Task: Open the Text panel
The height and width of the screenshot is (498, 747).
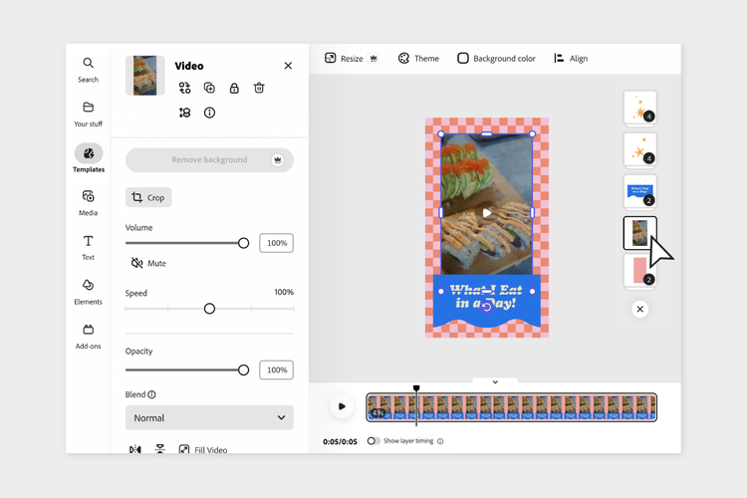Action: tap(88, 247)
